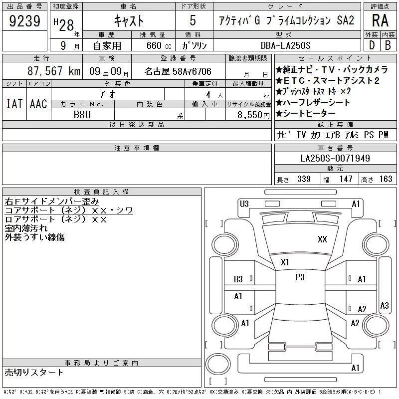
Task: Click the X1 mark on the windshield
Action: click(285, 262)
